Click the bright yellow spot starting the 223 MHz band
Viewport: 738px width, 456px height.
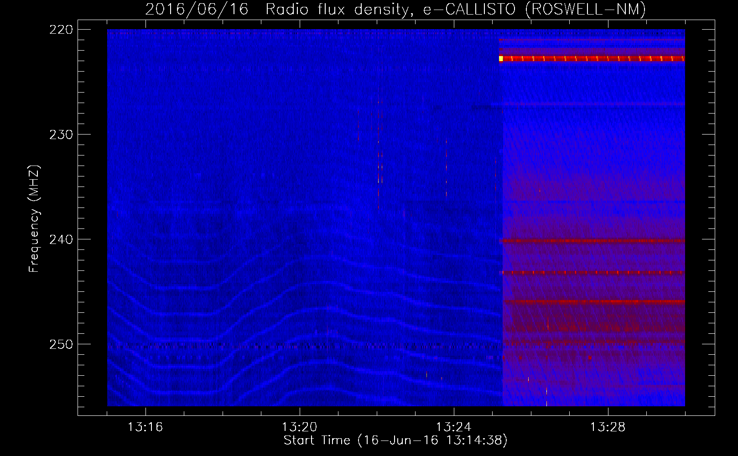(501, 58)
